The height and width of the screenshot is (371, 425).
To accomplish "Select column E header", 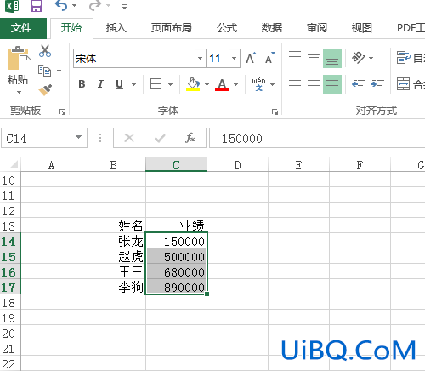I will click(298, 164).
